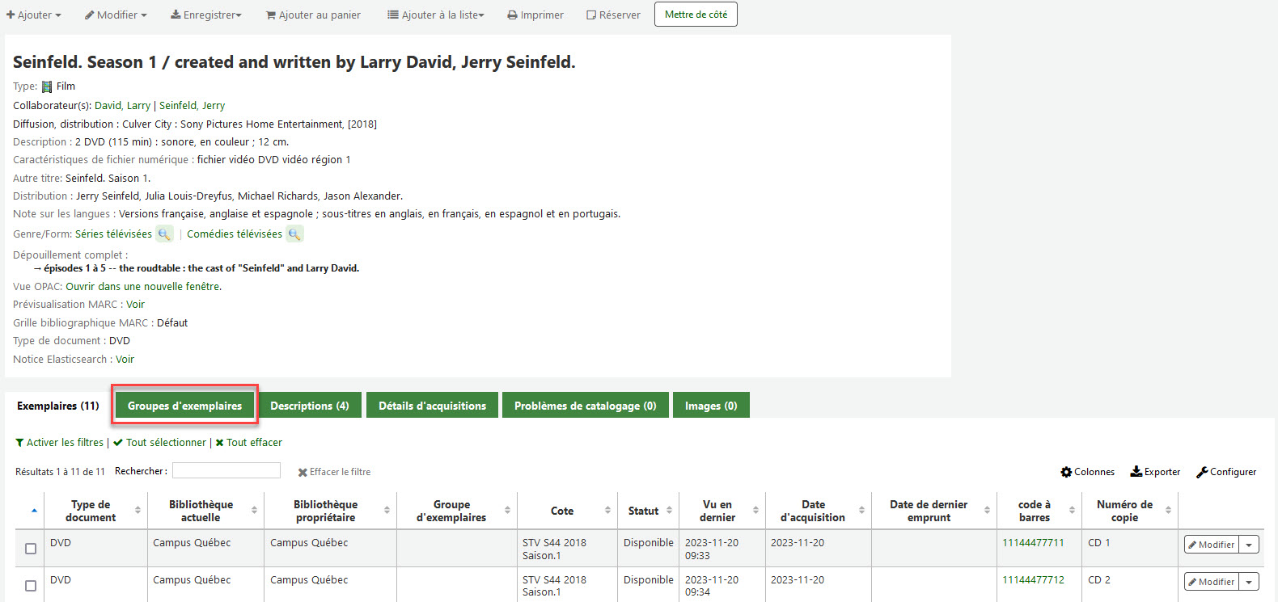Image resolution: width=1278 pixels, height=602 pixels.
Task: Sort by Date d'acquisition column
Action: [x=819, y=511]
